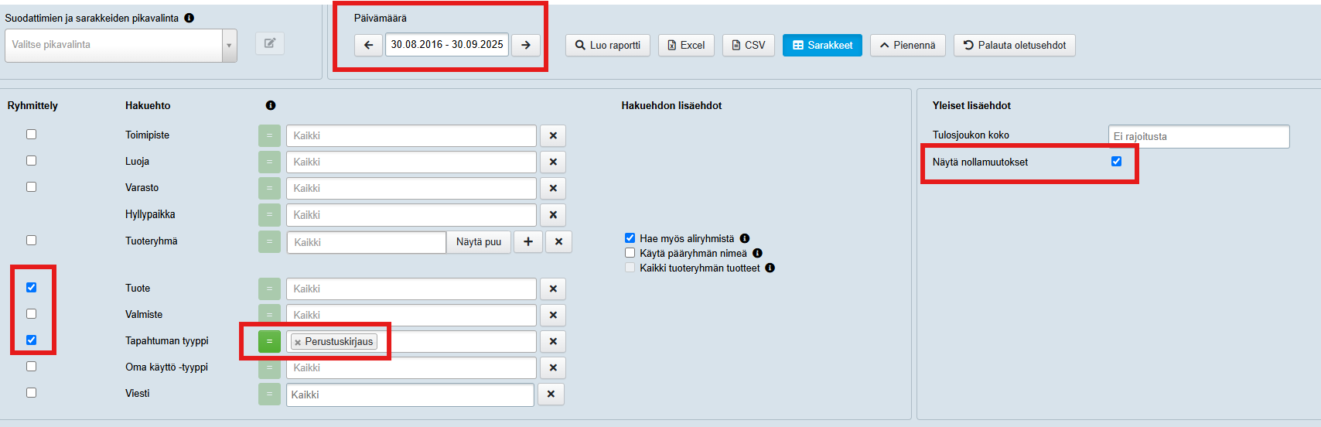Remove the Perustuskirjaus tag
The image size is (1321, 427).
point(298,342)
